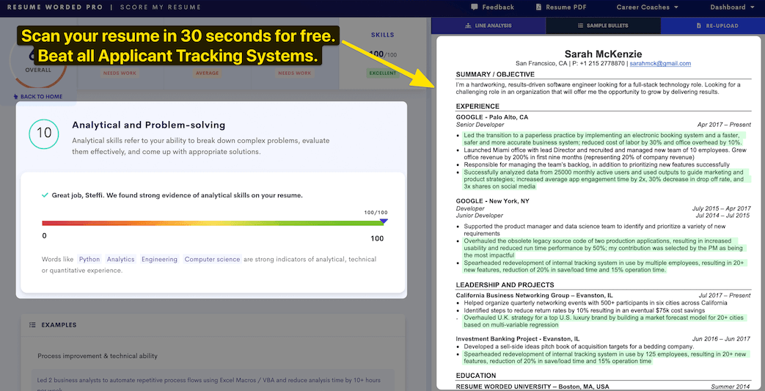Image resolution: width=765 pixels, height=391 pixels.
Task: Click 'Investment Banking Project - Evanston, IL' entry
Action: tap(518, 339)
